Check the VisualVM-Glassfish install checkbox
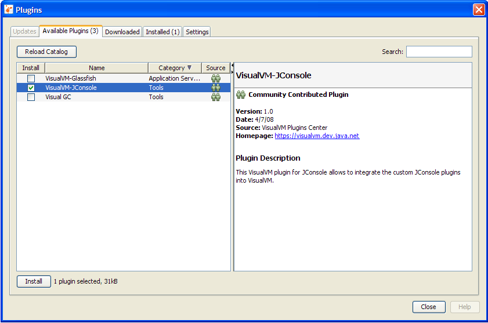The image size is (488, 323). [31, 78]
